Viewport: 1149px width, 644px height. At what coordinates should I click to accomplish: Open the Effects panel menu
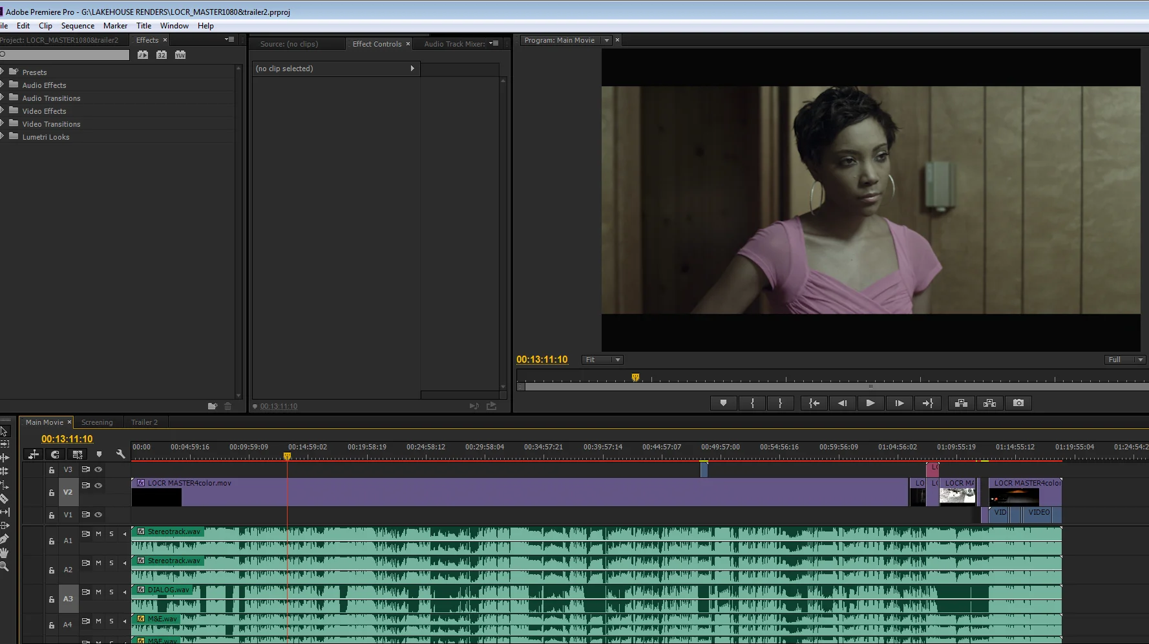pyautogui.click(x=229, y=39)
